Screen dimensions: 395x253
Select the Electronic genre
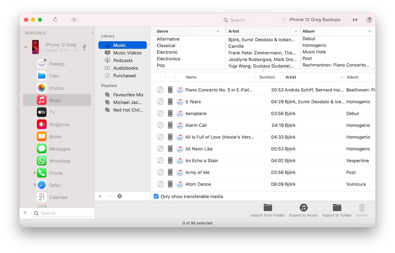[x=167, y=52]
